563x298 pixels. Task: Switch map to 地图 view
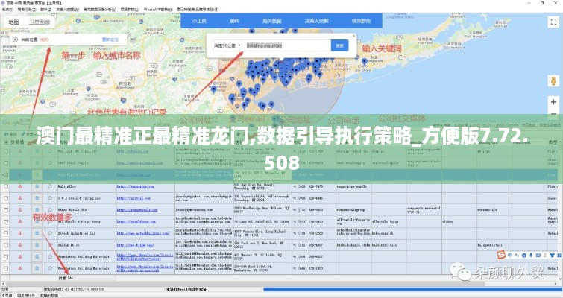pos(13,22)
